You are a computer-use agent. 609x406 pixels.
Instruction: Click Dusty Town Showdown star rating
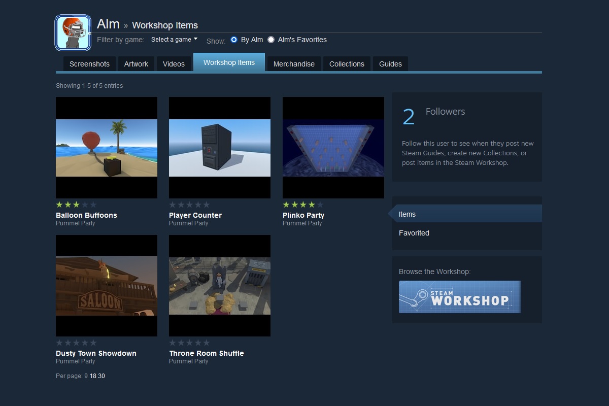point(76,343)
